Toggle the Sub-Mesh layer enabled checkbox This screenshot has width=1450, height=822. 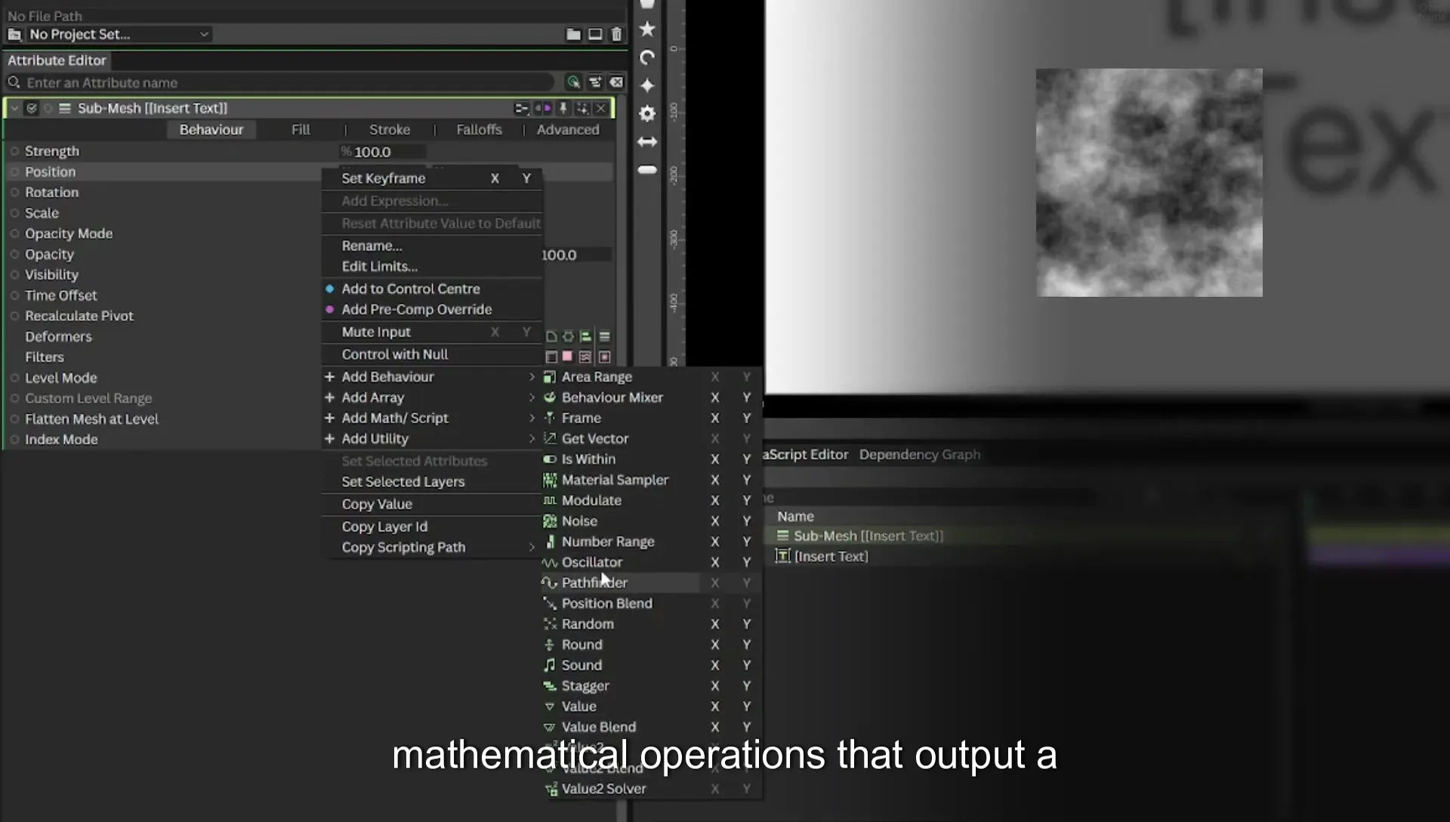pos(32,108)
